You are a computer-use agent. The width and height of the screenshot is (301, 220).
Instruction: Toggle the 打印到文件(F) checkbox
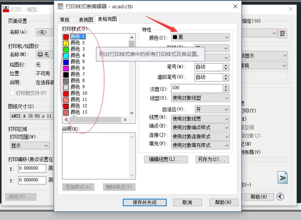point(12,93)
